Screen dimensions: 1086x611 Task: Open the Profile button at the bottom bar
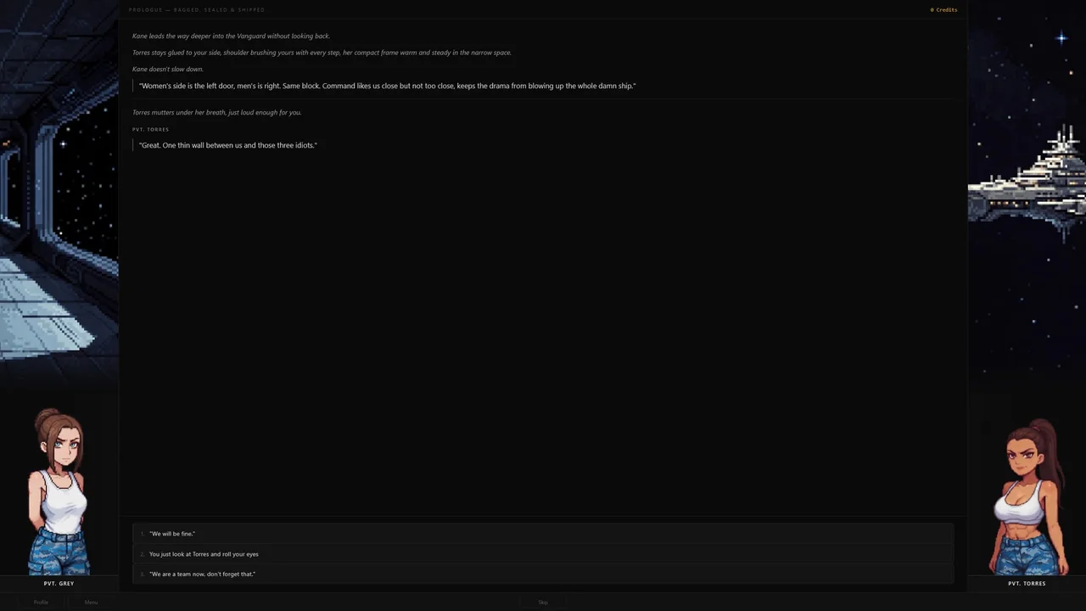41,603
